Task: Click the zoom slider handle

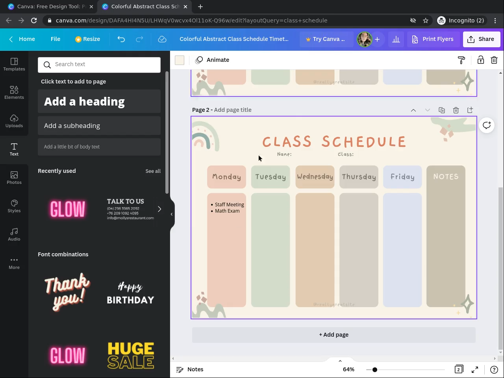Action: pos(375,369)
